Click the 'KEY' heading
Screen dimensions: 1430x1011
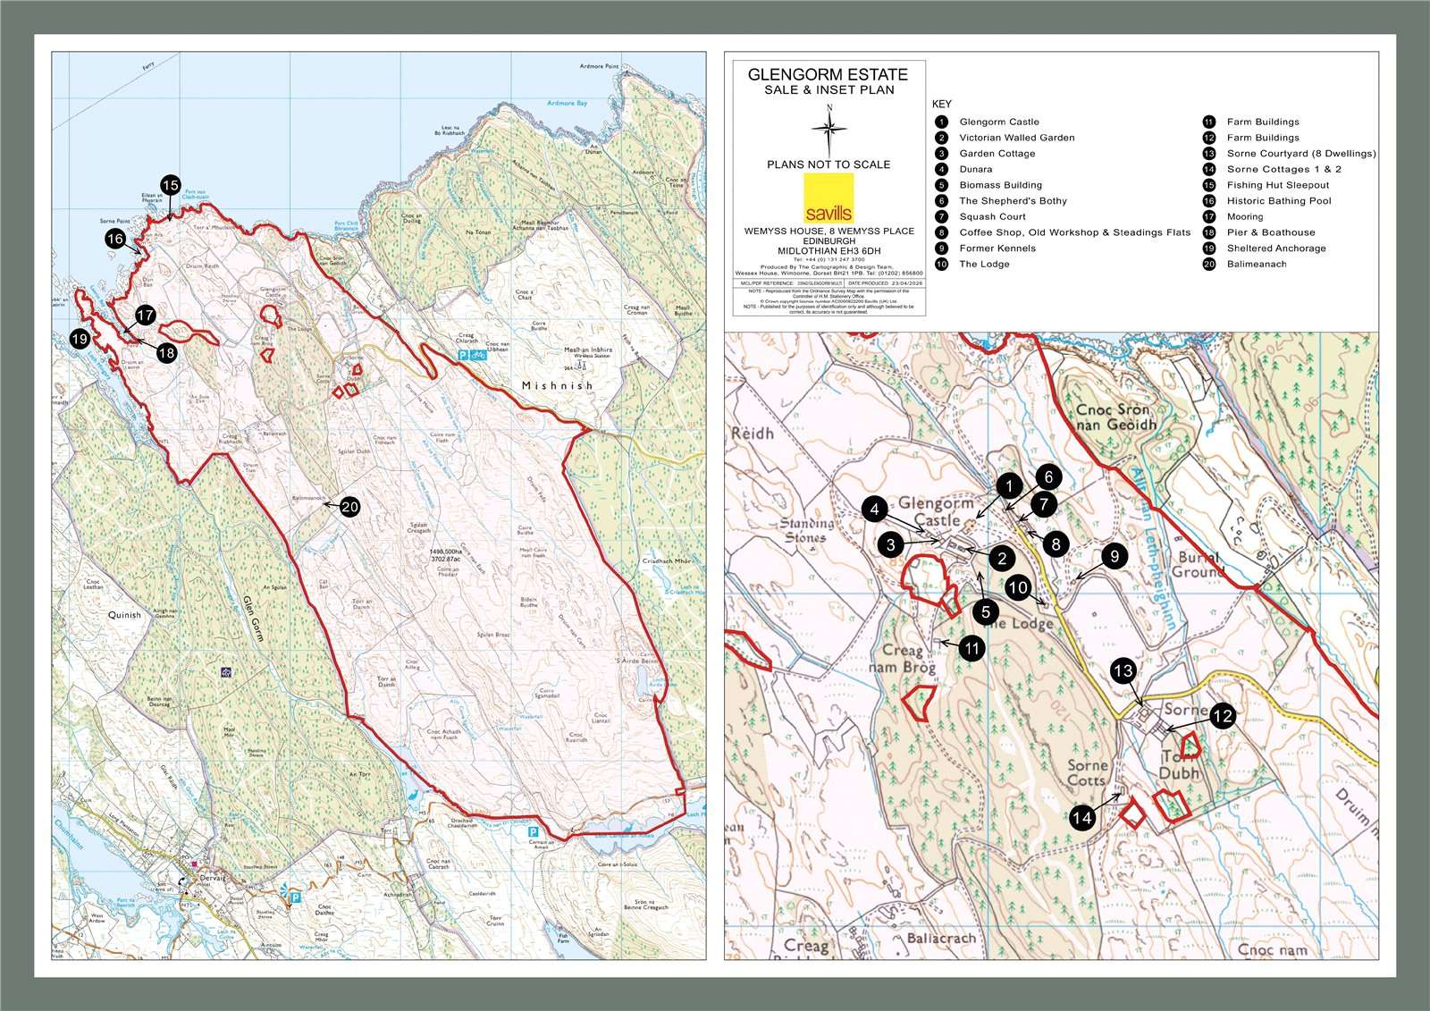point(942,104)
